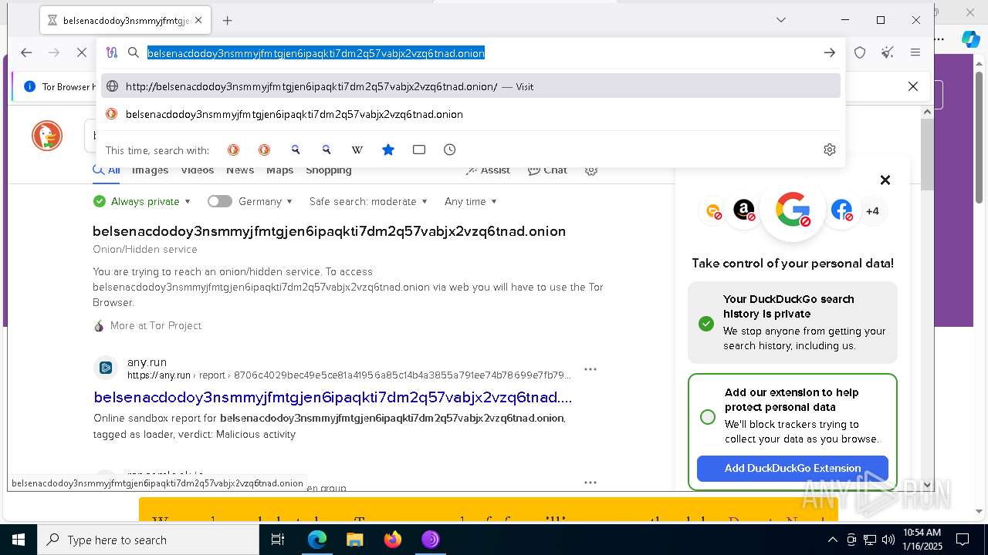Open File Explorer from taskbar
988x555 pixels.
tap(355, 540)
